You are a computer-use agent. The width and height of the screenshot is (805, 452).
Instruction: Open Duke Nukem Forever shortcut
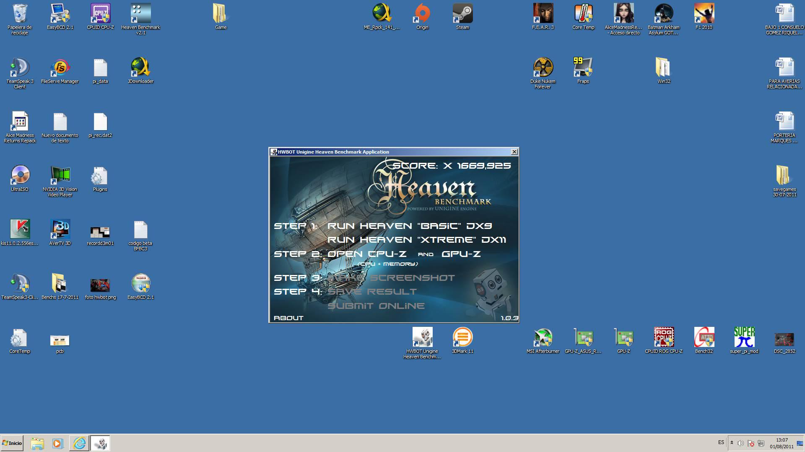click(x=543, y=73)
